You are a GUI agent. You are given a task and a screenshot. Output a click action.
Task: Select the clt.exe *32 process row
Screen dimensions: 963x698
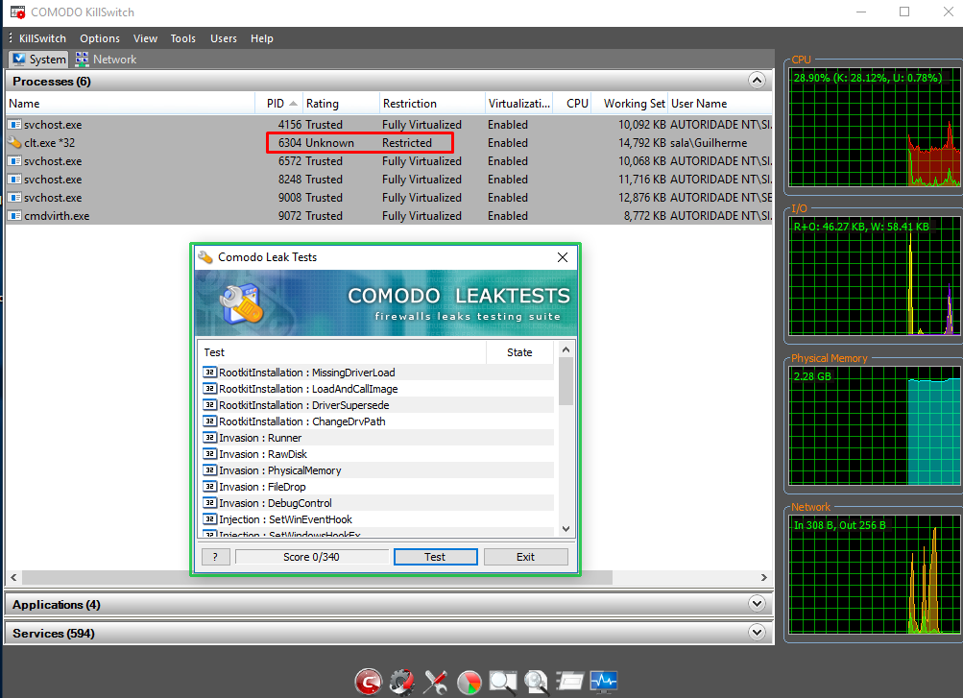click(390, 142)
